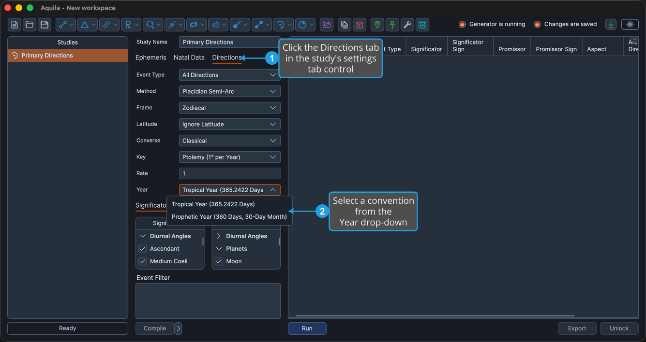The height and width of the screenshot is (342, 646).
Task: Click the wrench settings toolbar icon
Action: point(407,25)
